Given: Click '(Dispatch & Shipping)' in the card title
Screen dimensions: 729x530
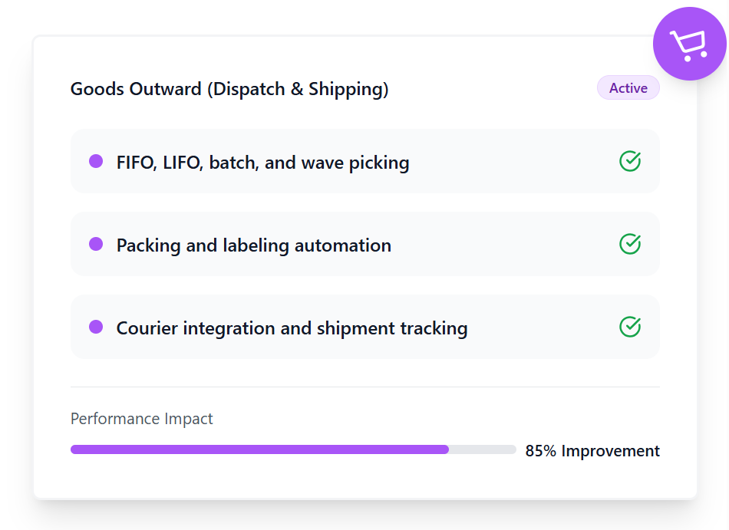Looking at the screenshot, I should [x=298, y=89].
